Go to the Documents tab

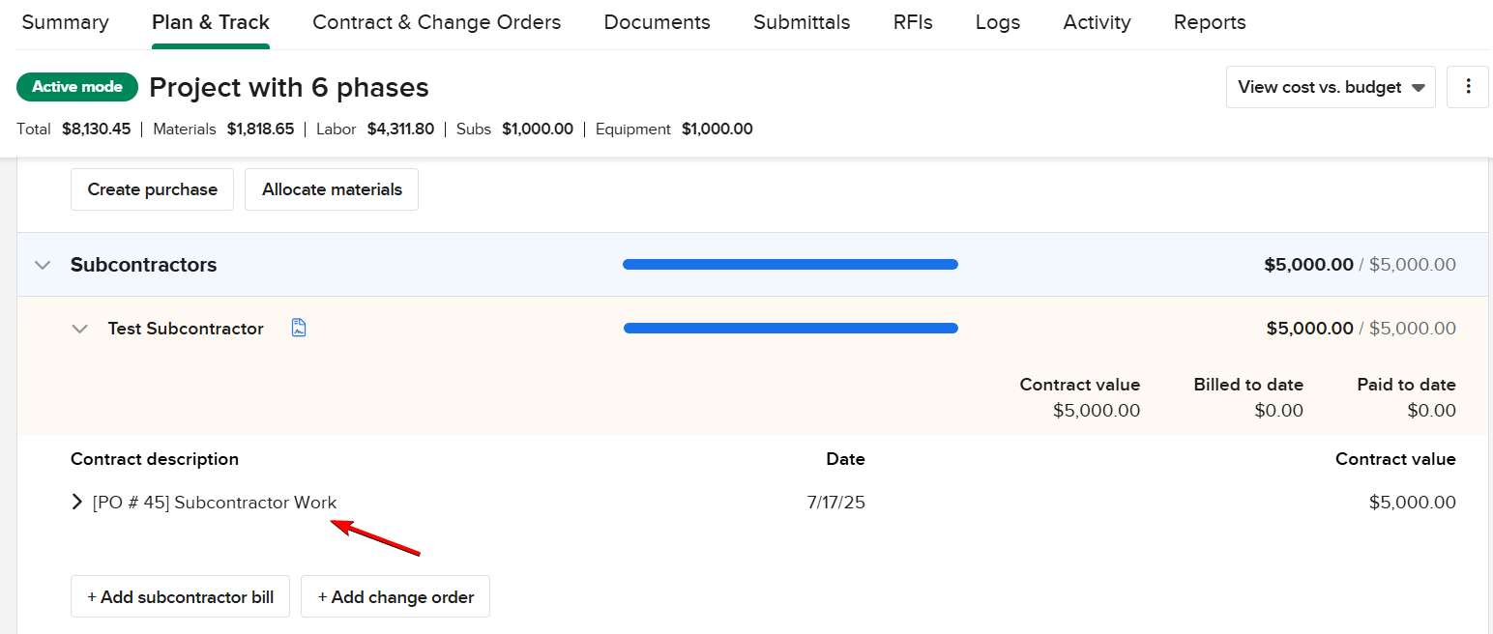tap(657, 22)
